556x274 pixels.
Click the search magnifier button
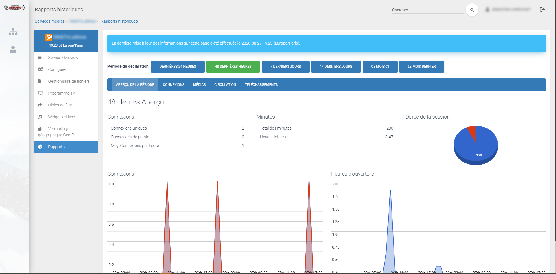[472, 10]
